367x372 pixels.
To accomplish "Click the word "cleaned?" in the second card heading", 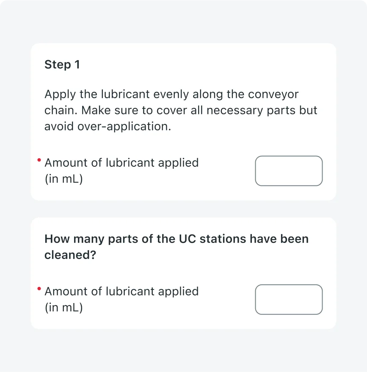I will click(x=70, y=255).
